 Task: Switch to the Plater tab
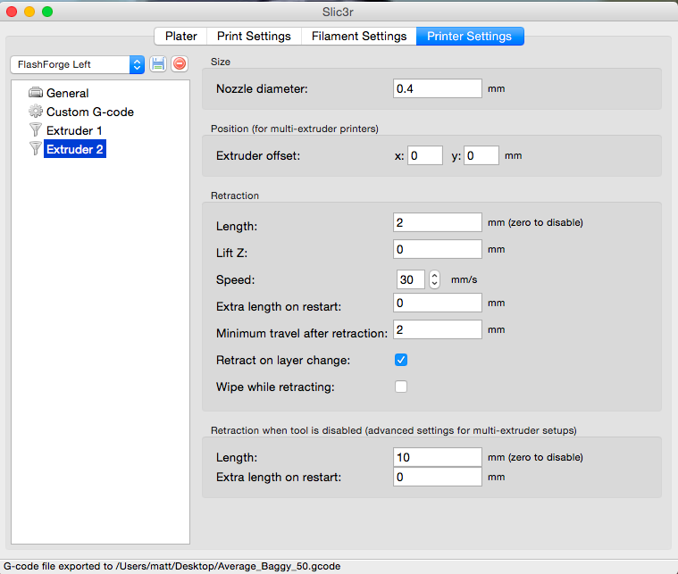click(x=180, y=37)
